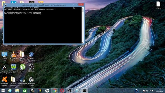Open the Windows Start button
This screenshot has width=165, height=93.
coord(3,91)
